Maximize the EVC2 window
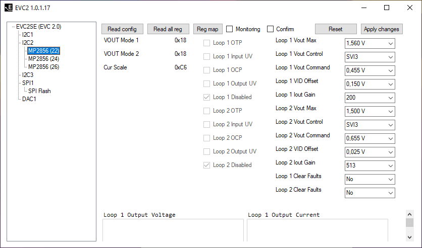The height and width of the screenshot is (248, 422). (x=386, y=8)
